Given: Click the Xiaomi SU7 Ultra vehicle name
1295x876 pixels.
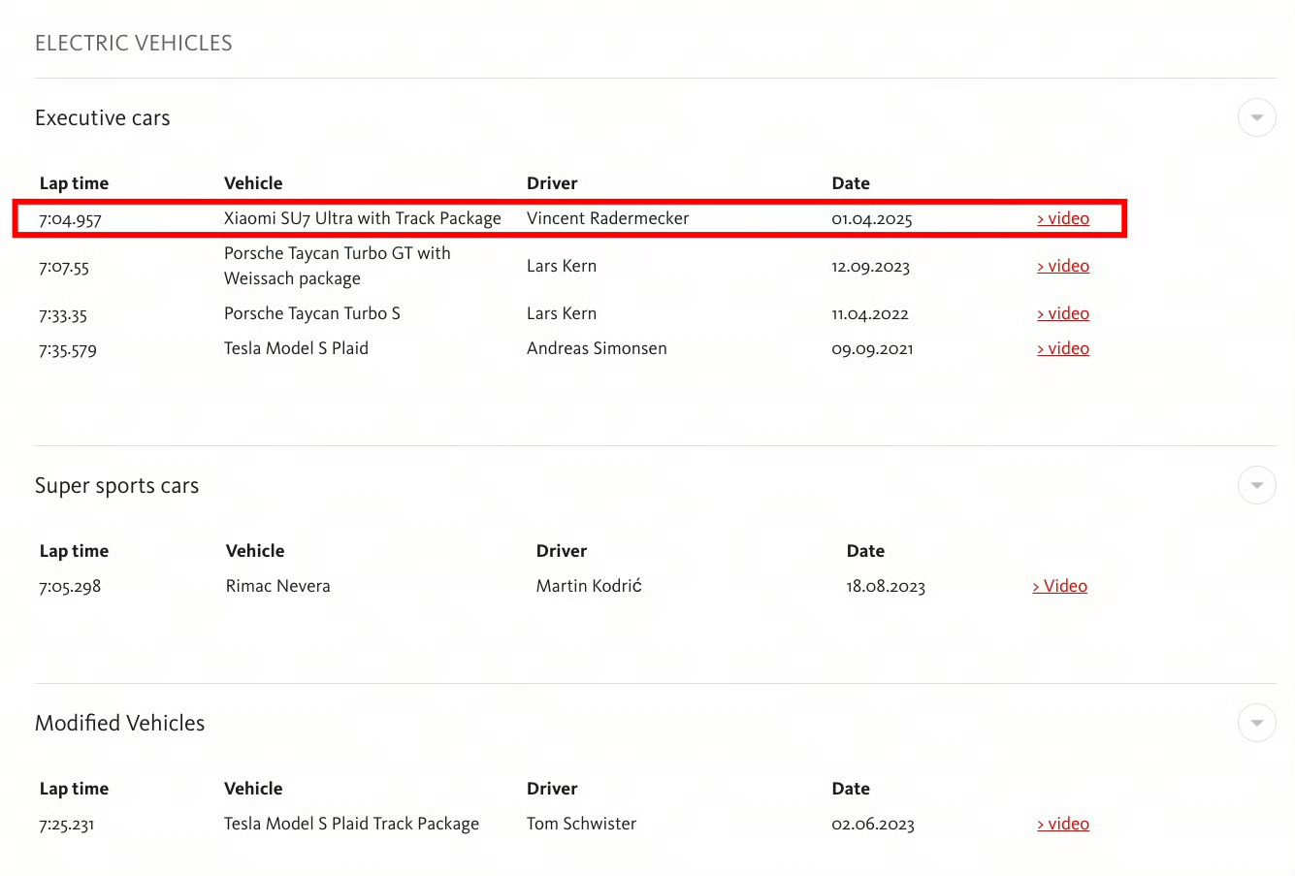Looking at the screenshot, I should (362, 218).
